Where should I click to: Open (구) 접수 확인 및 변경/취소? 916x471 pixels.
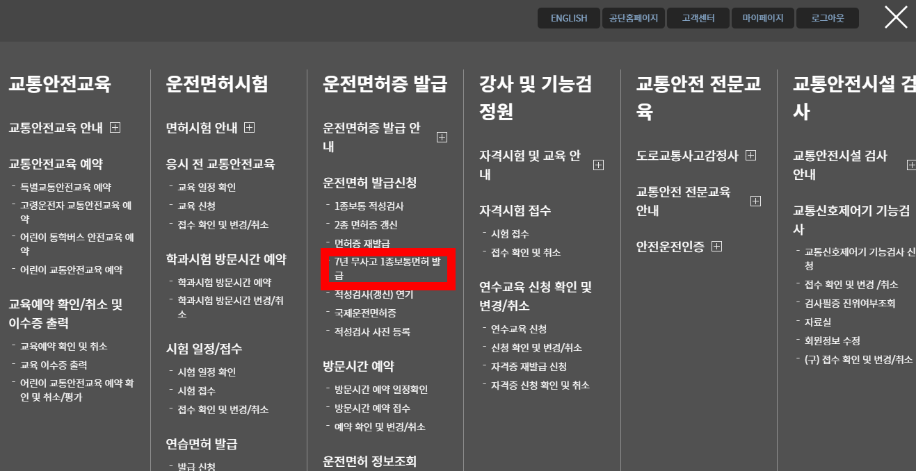858,360
